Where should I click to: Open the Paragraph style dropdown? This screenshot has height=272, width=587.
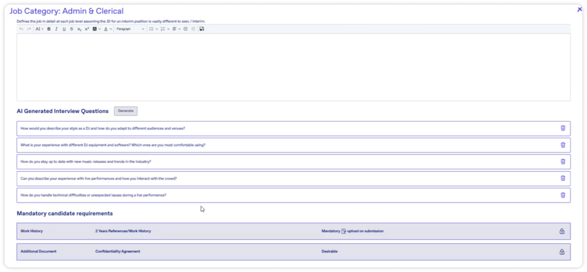[x=130, y=29]
